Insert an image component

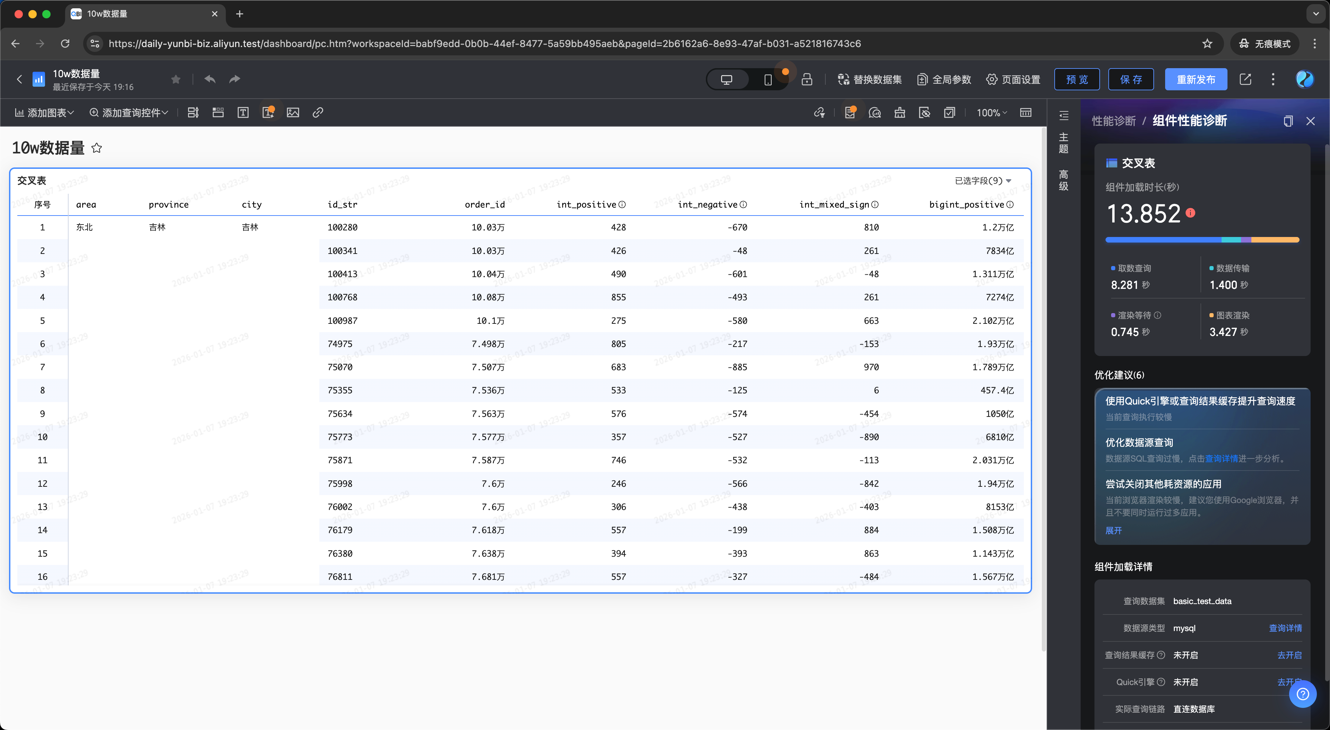point(293,112)
